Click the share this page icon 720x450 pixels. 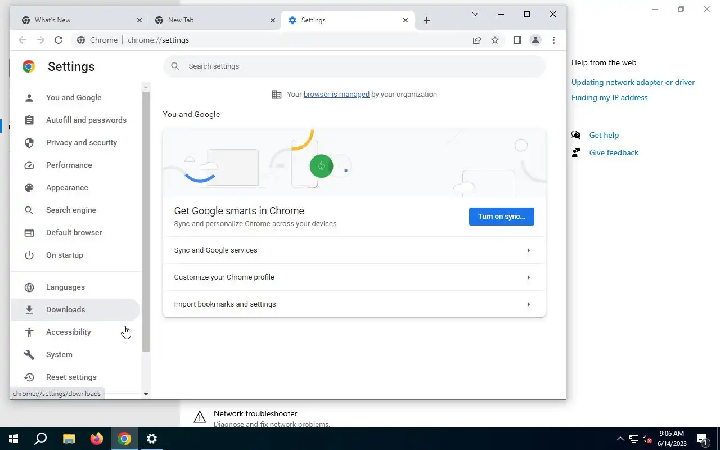(x=477, y=40)
